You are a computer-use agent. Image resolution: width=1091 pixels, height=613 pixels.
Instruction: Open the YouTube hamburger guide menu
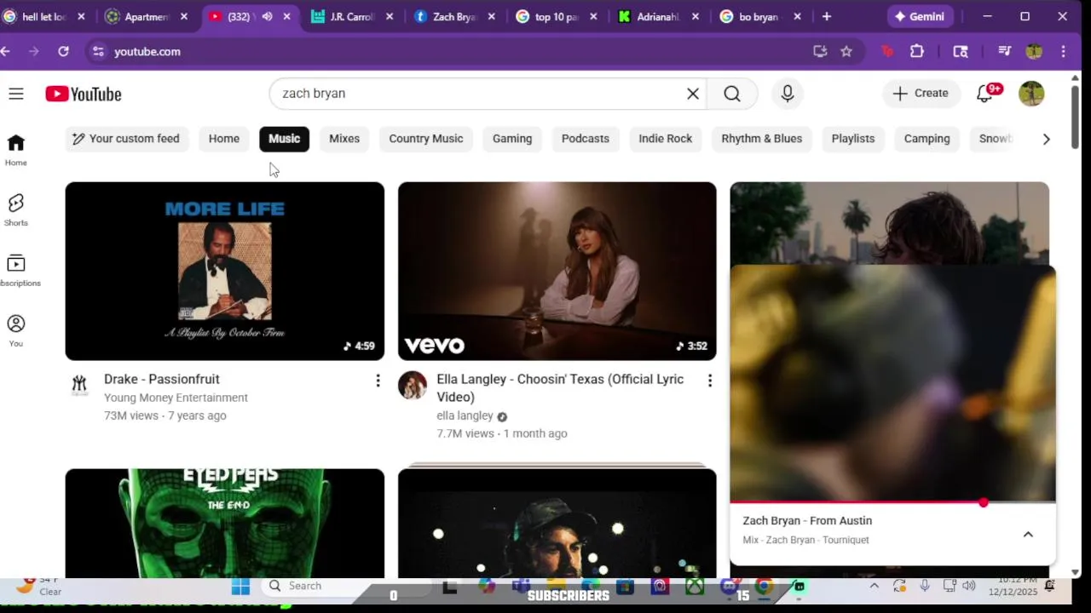pos(16,94)
